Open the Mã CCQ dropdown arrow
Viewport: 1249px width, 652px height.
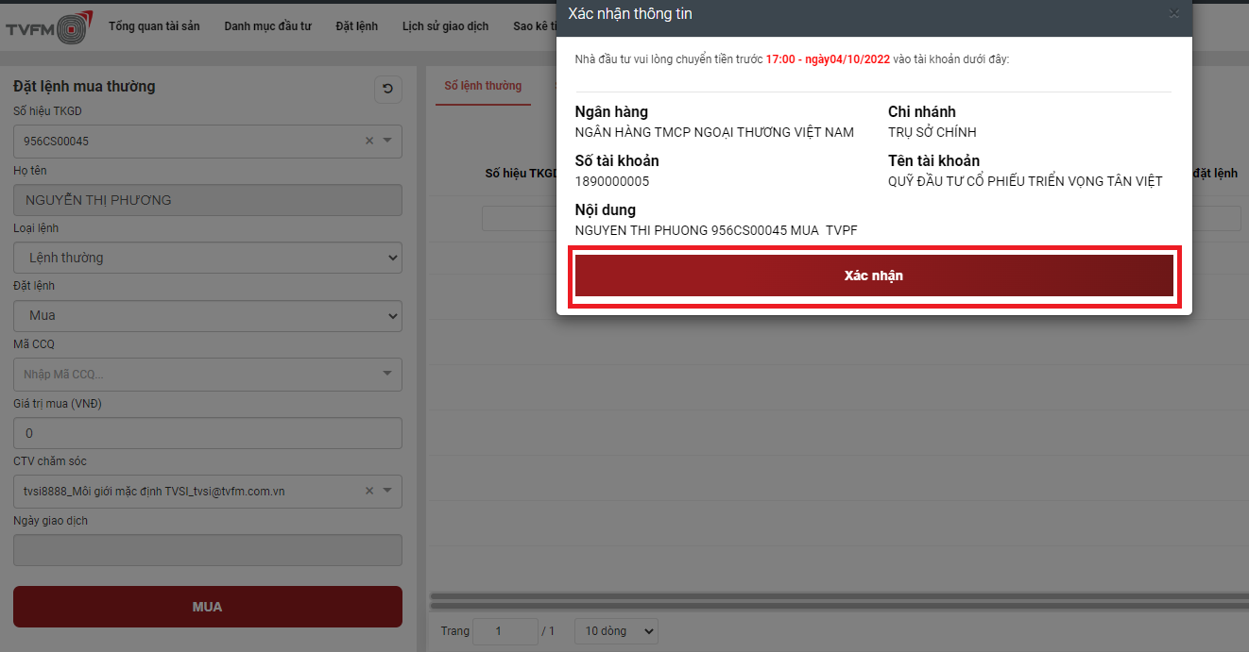click(x=387, y=375)
